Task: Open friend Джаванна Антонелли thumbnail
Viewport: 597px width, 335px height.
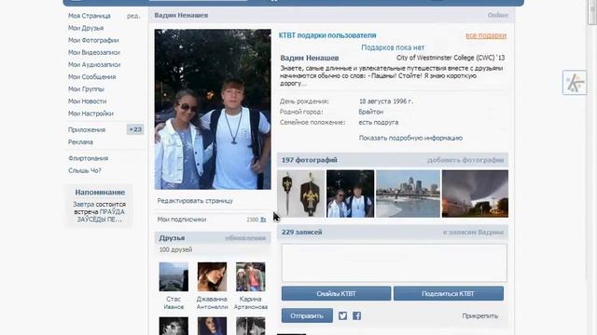Action: tap(212, 277)
